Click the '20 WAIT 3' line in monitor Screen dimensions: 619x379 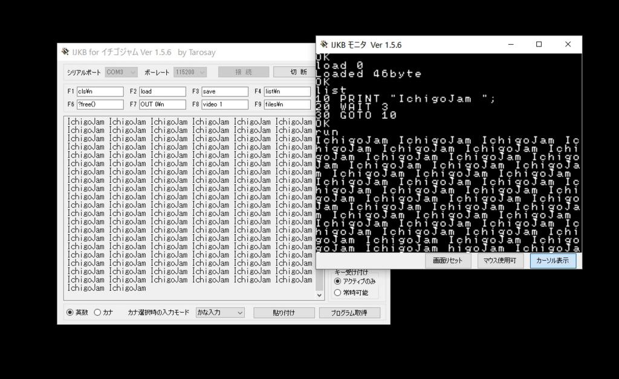click(352, 107)
